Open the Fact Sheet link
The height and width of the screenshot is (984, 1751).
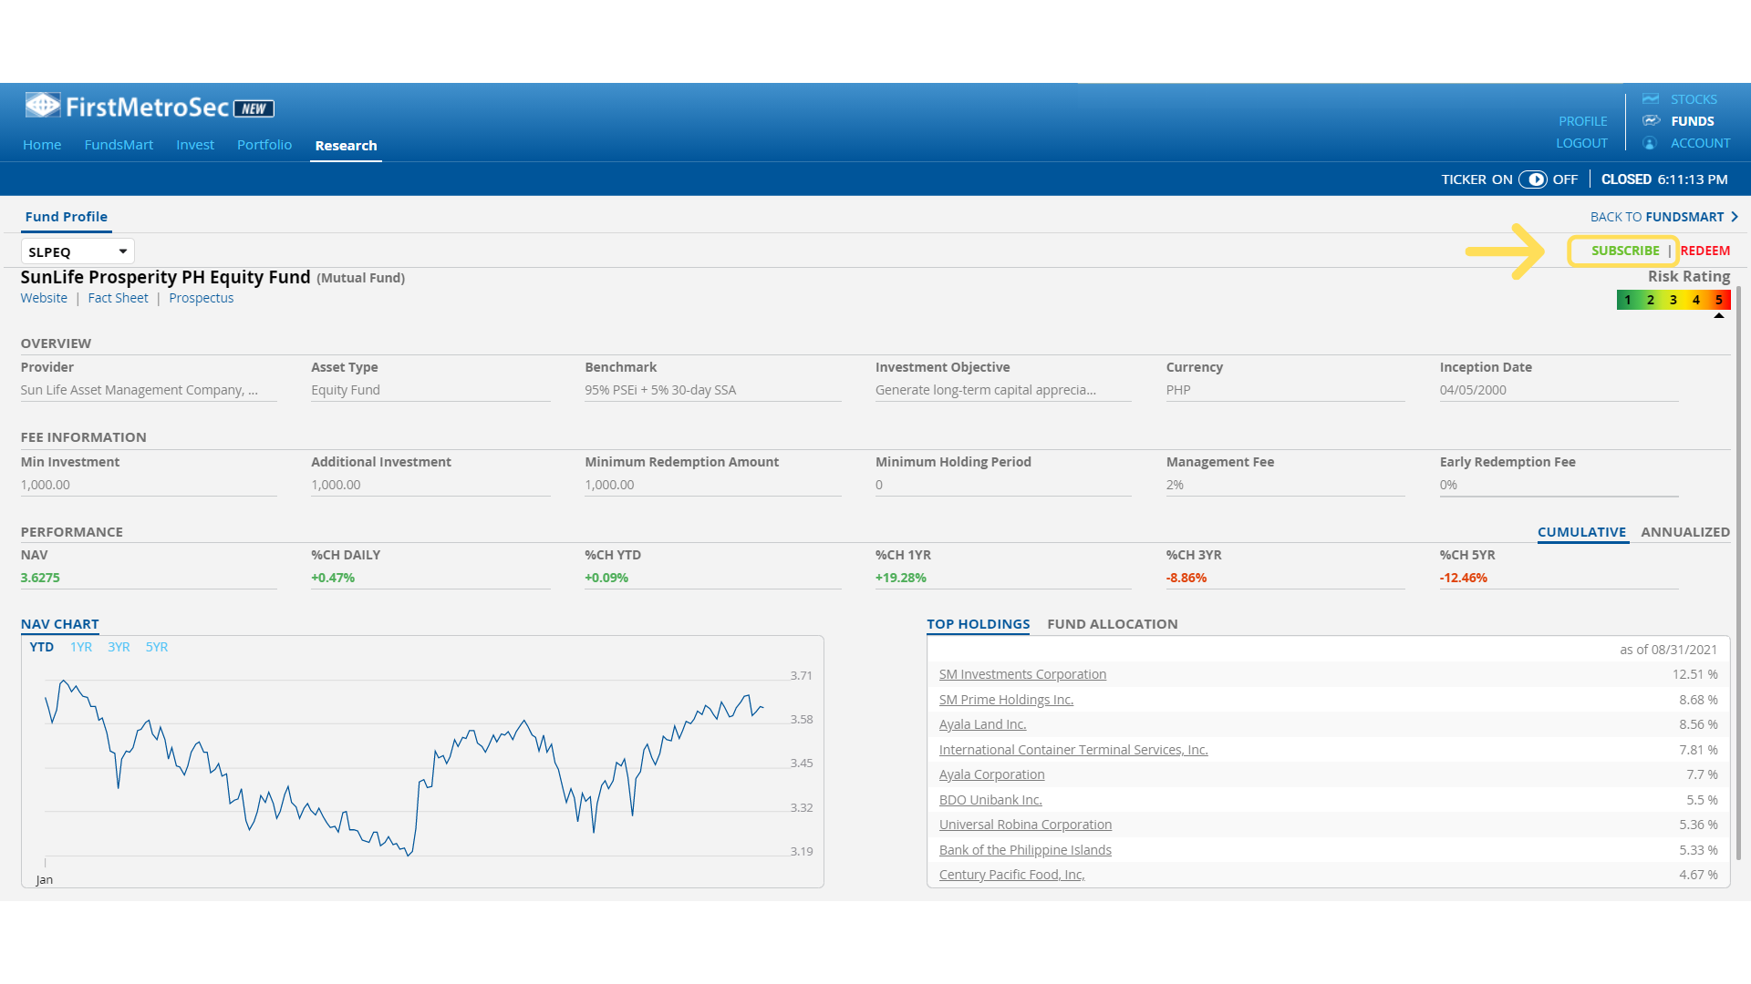click(118, 298)
